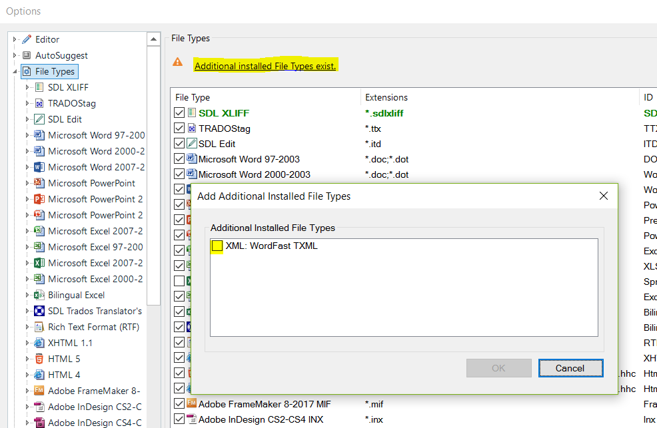Viewport: 657px width, 428px height.
Task: Click the TRADOStag icon in tree
Action: [x=39, y=103]
